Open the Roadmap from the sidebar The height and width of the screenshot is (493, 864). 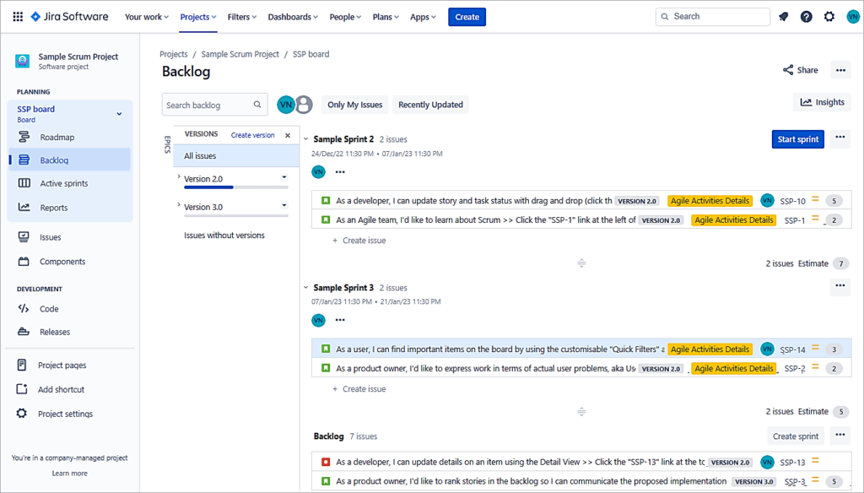(x=55, y=137)
